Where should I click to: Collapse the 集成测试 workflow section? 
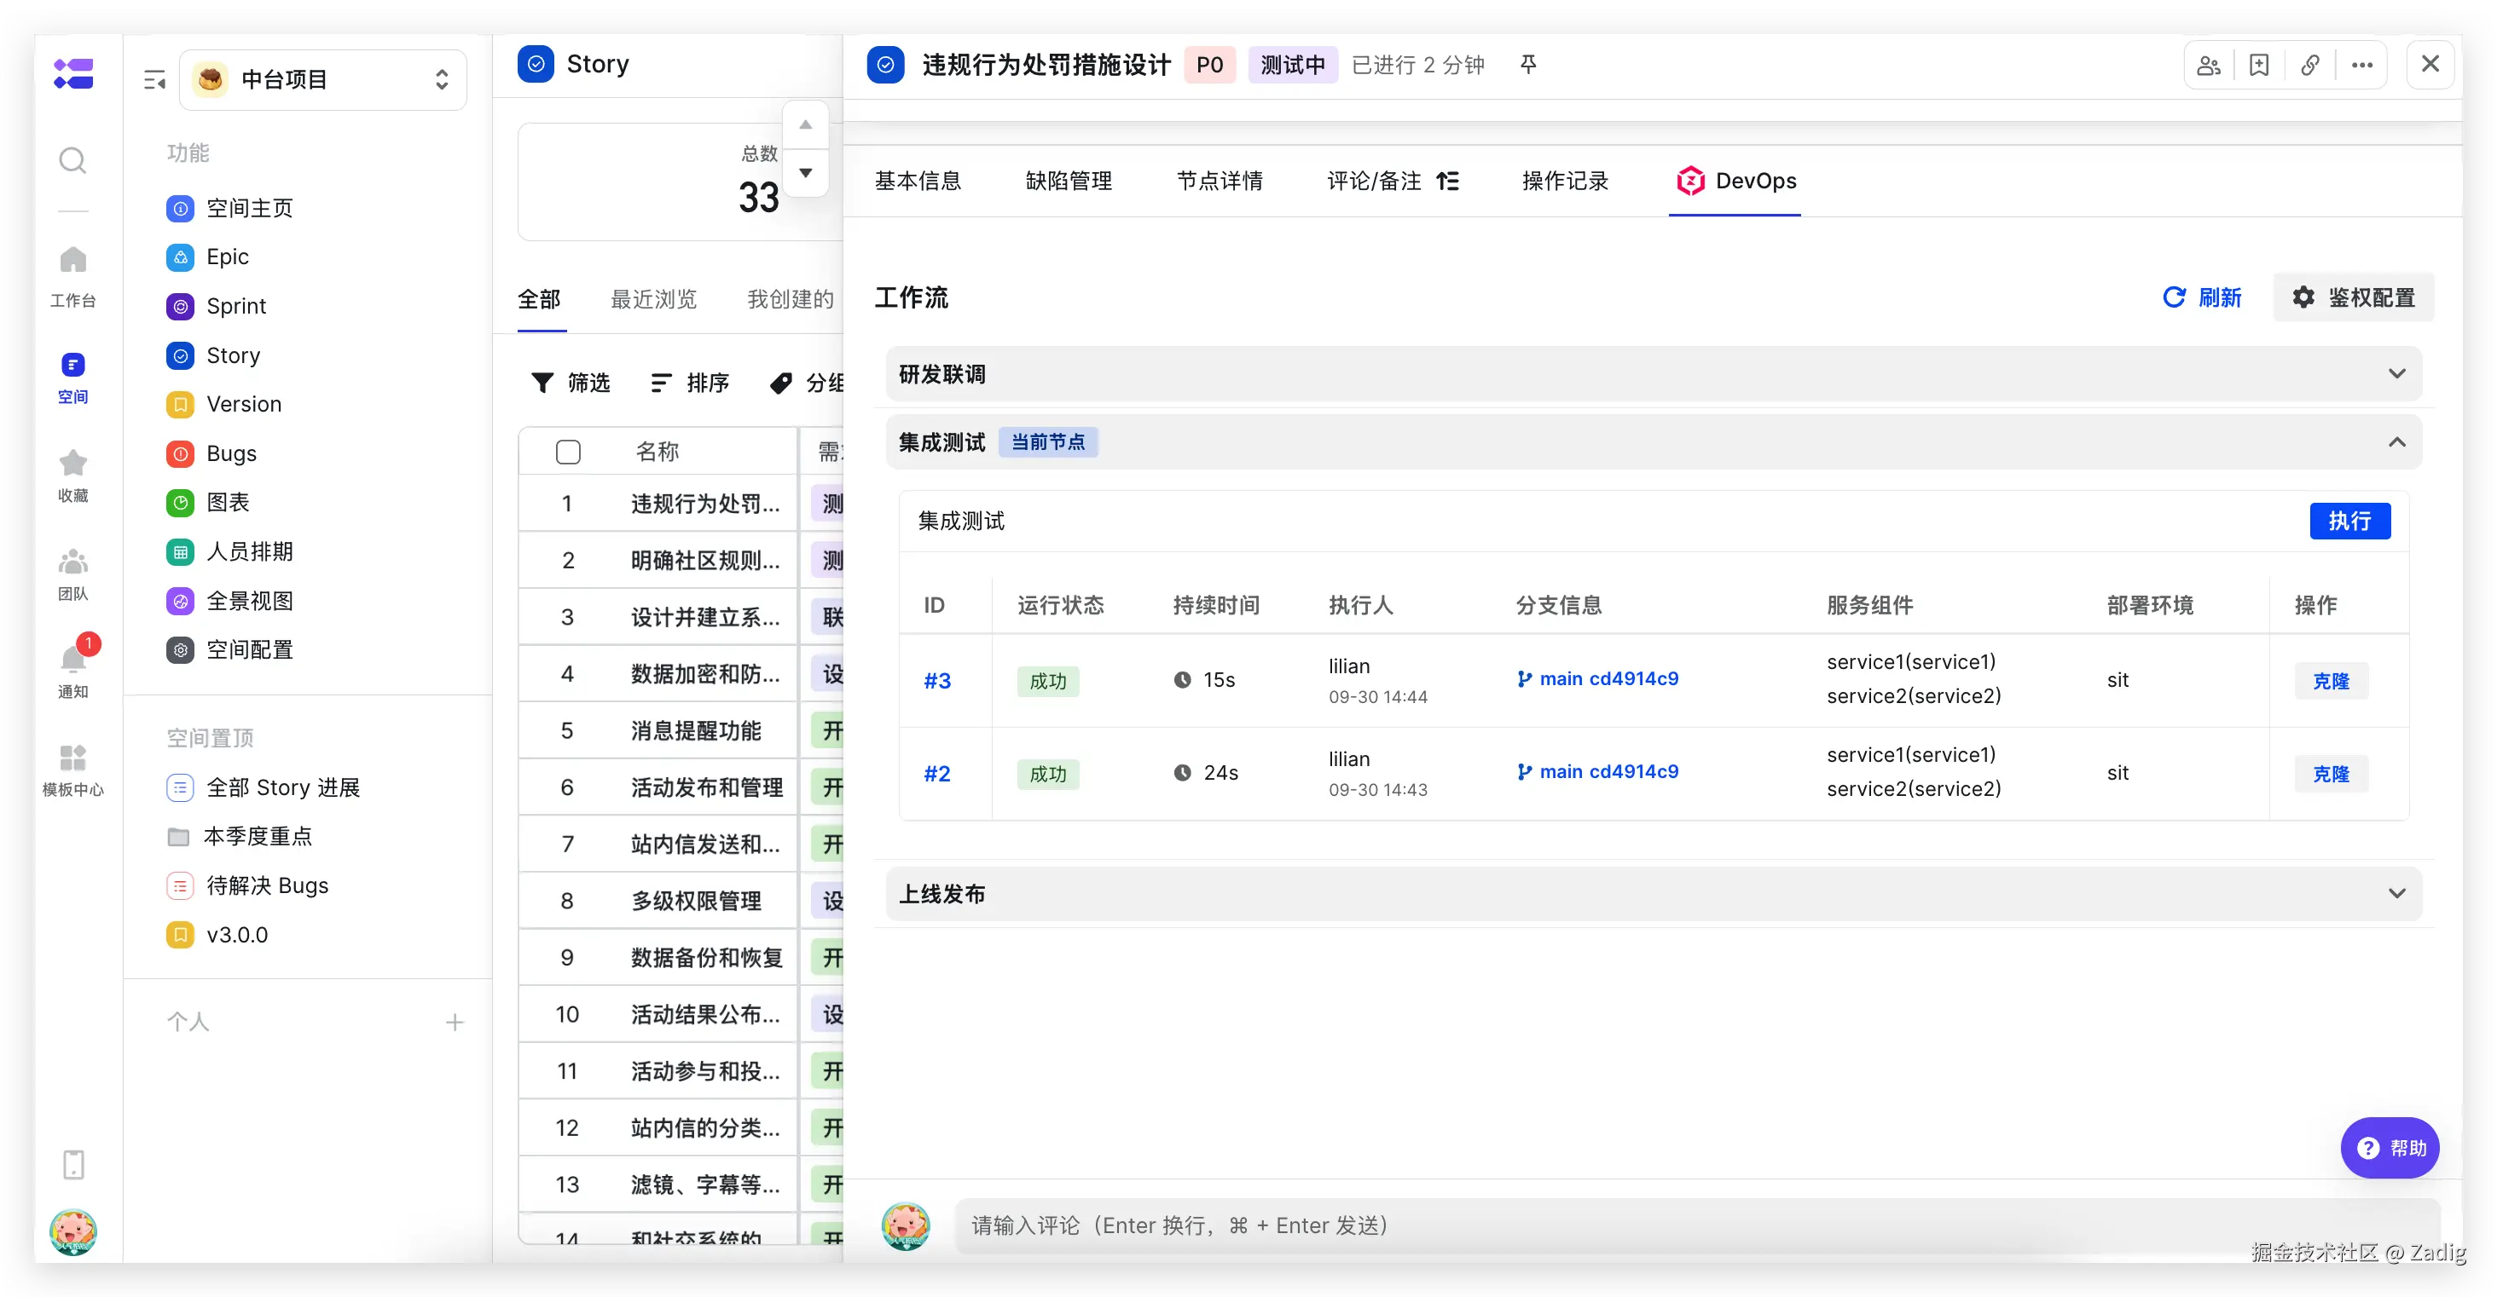[x=2396, y=442]
